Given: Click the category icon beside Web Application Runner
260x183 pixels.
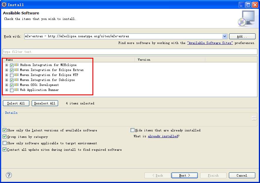Looking at the screenshot, I should click(x=16, y=90).
